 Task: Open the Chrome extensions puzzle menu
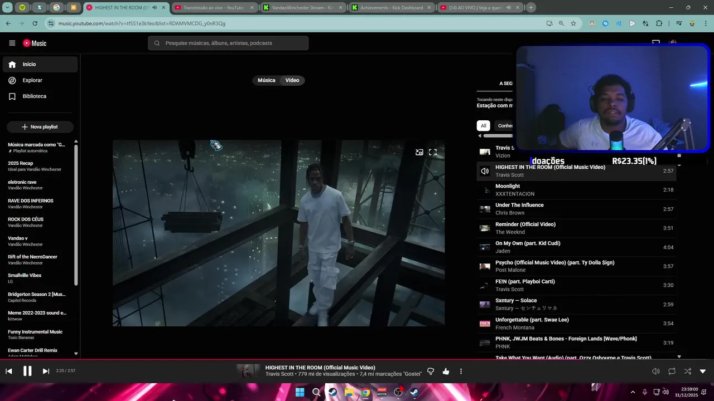coord(659,23)
